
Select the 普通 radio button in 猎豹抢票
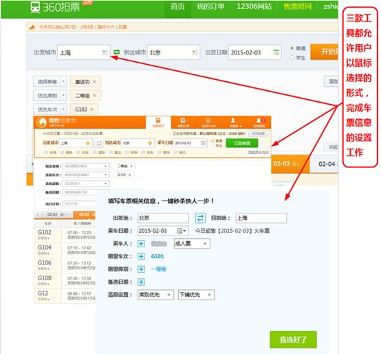click(x=213, y=141)
